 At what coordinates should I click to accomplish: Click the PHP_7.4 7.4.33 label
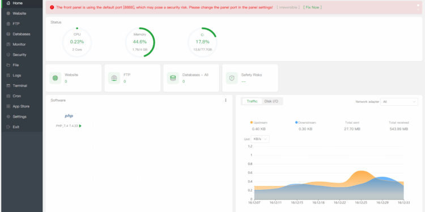pyautogui.click(x=67, y=126)
